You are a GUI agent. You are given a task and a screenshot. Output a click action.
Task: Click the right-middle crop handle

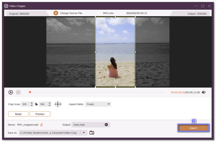135,52
